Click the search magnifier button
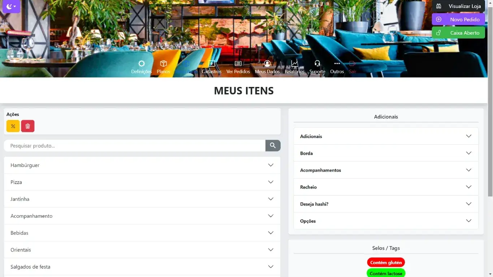This screenshot has width=493, height=277. click(x=273, y=146)
